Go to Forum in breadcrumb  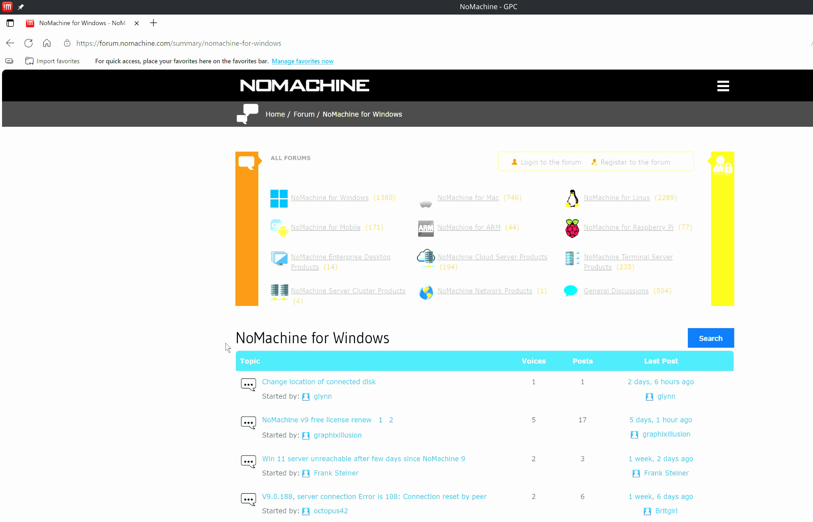[304, 114]
